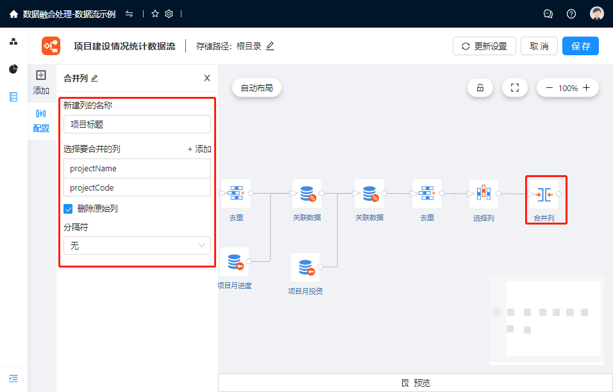613x392 pixels.
Task: Close the 合并列 configuration panel
Action: [x=206, y=78]
